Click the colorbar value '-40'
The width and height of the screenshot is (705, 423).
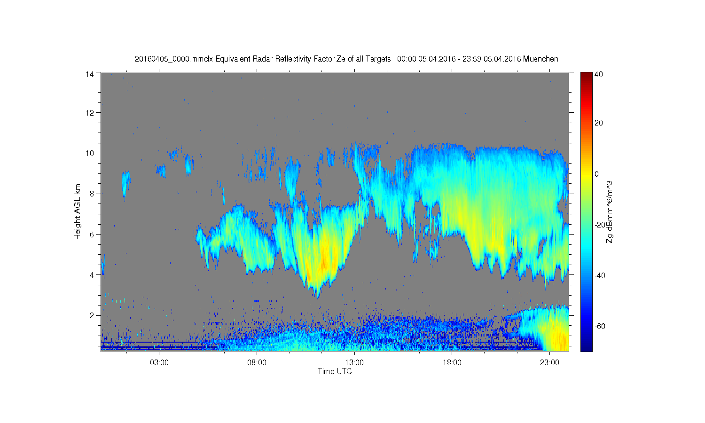pos(600,275)
